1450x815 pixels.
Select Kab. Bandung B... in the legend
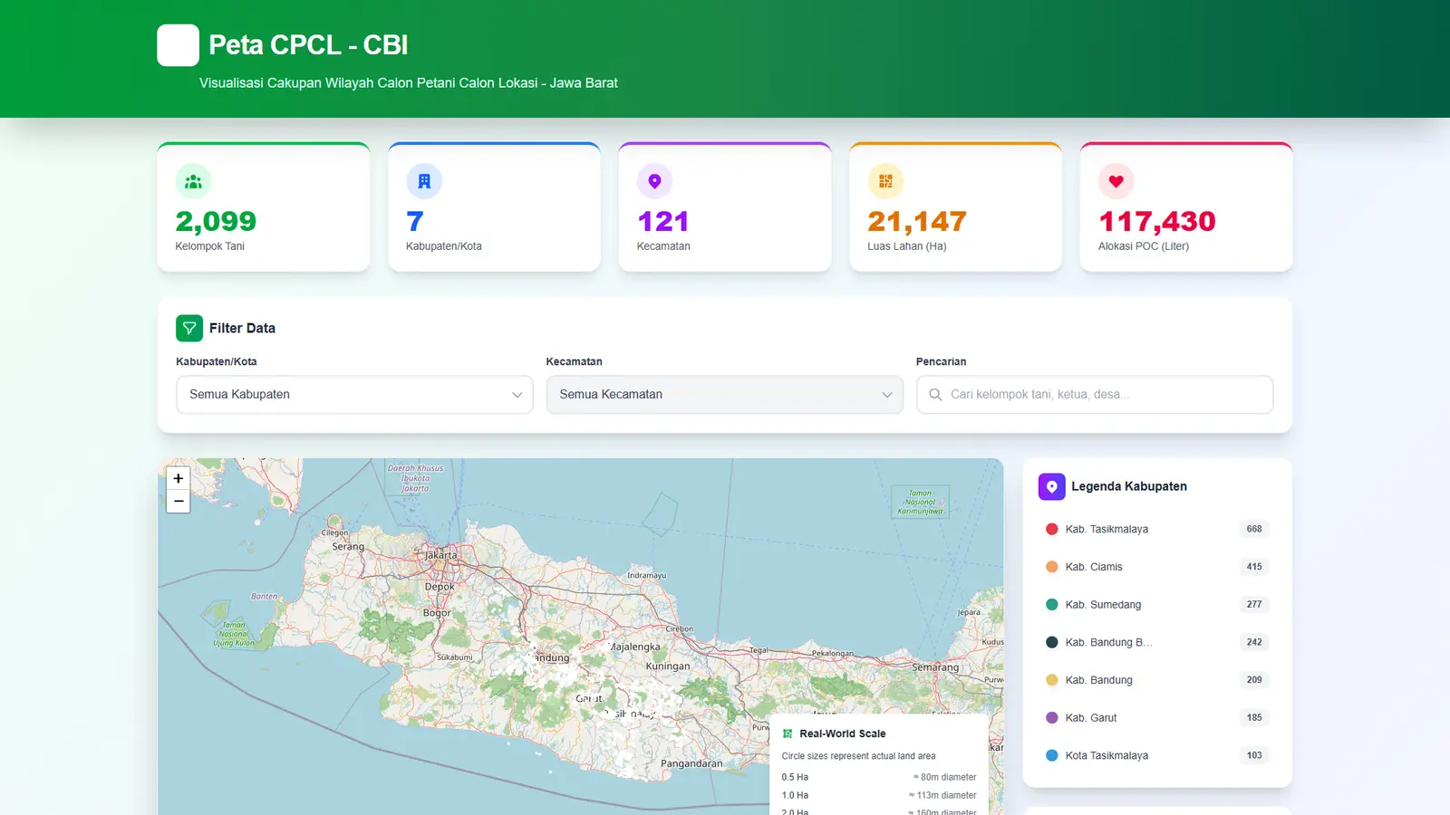(1157, 642)
